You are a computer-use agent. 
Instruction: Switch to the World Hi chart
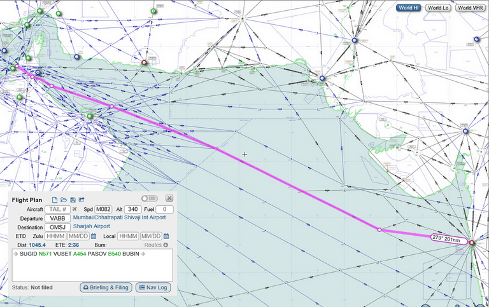[x=409, y=8]
